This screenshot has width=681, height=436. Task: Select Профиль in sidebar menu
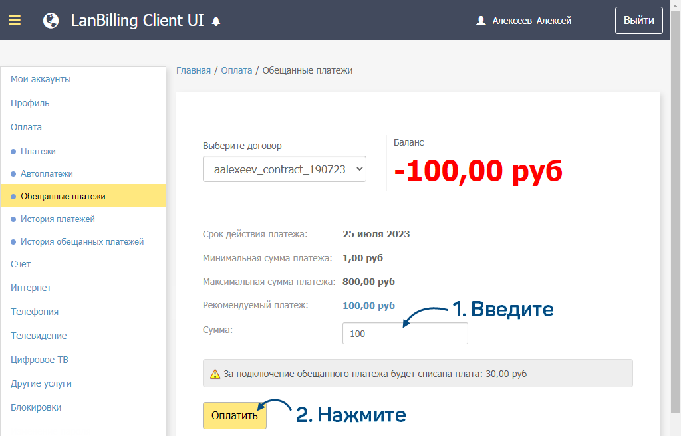click(30, 103)
